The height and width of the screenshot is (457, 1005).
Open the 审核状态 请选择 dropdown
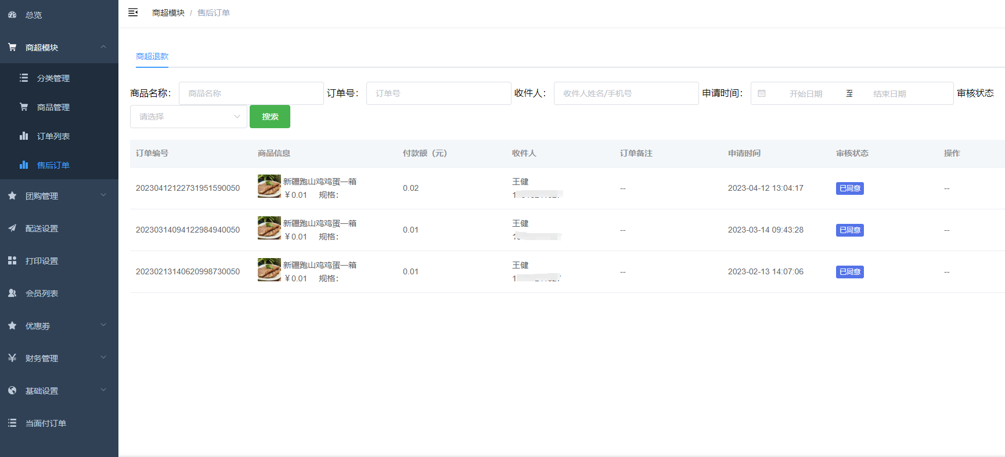[x=188, y=117]
